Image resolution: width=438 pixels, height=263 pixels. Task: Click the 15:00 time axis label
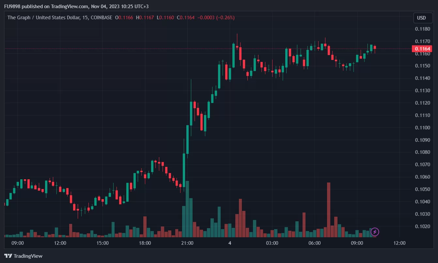pos(102,243)
